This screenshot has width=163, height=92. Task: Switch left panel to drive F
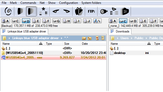coord(46,21)
